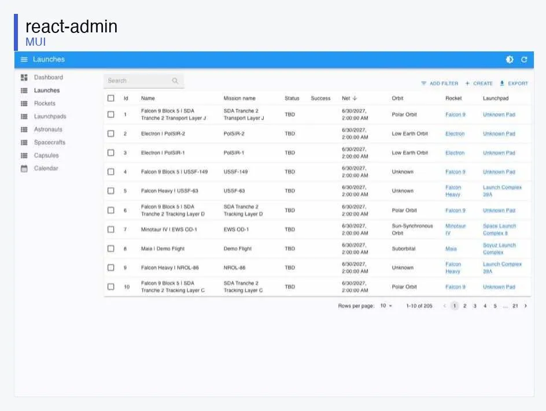
Task: Open Falcon 9 rocket link in row 1
Action: [x=455, y=114]
